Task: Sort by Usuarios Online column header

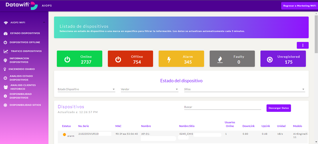Action: coord(229,124)
